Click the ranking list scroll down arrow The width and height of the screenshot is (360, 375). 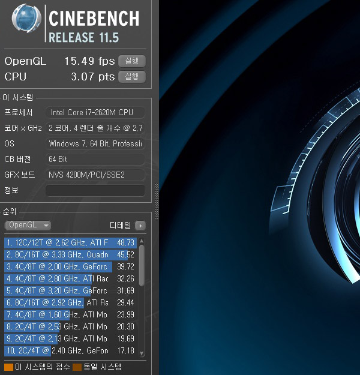(142, 353)
